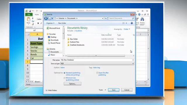Click the Excel Name Box showing A7
The height and width of the screenshot is (105, 187).
pyautogui.click(x=34, y=30)
